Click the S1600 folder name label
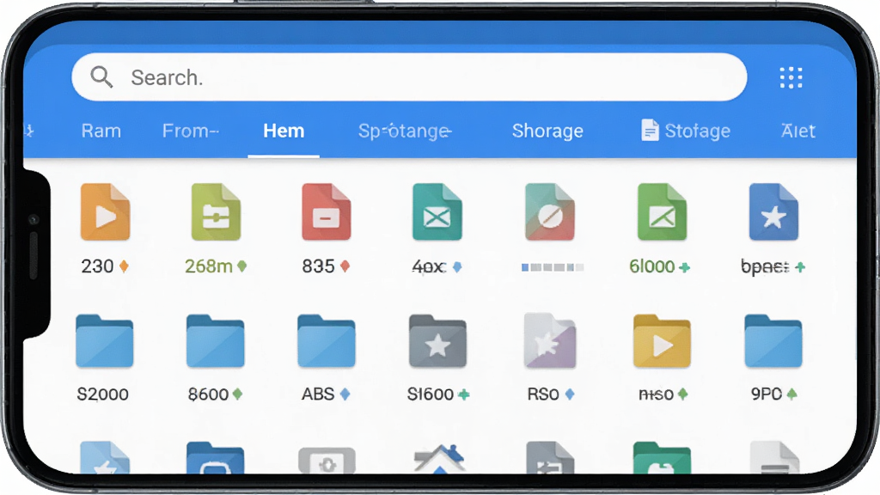Image resolution: width=880 pixels, height=495 pixels. (431, 394)
